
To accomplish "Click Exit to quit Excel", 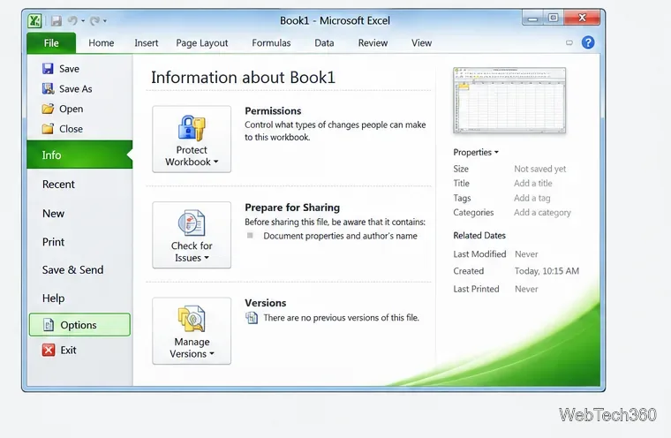I will (x=59, y=350).
